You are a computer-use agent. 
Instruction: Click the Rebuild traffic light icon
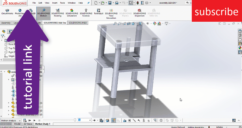click(x=138, y=3)
